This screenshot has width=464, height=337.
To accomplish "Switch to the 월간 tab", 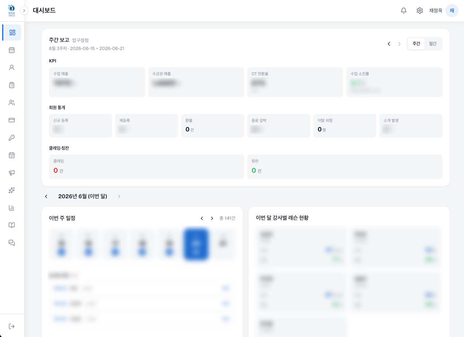I will (x=433, y=44).
